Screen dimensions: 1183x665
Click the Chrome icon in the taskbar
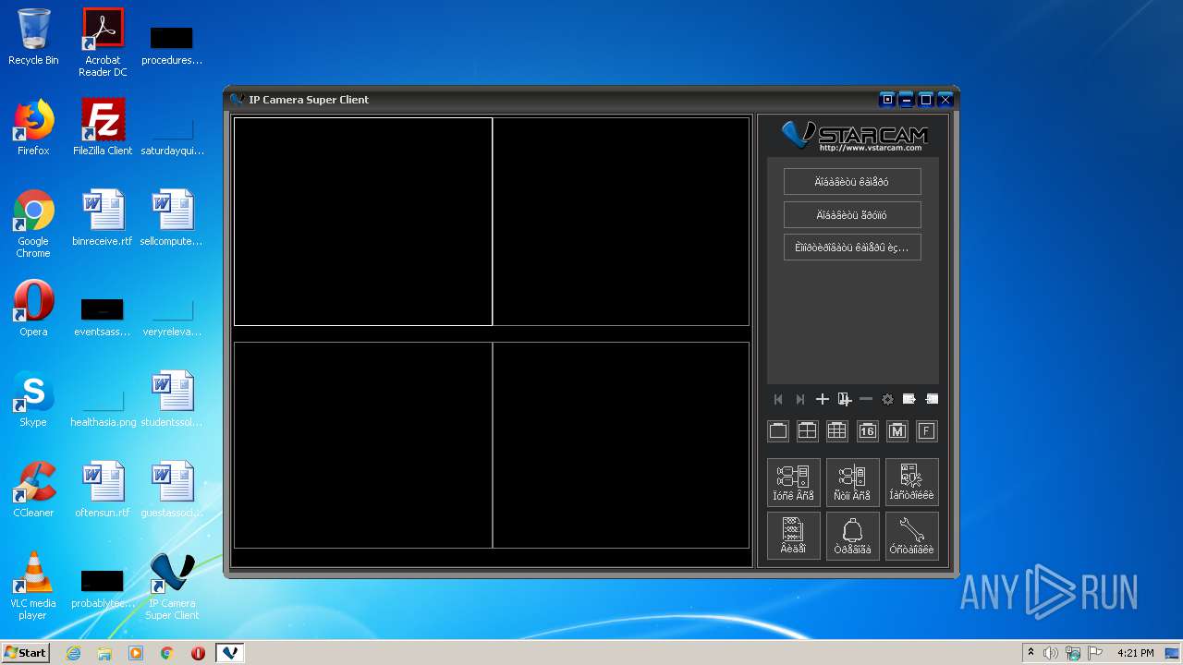166,653
